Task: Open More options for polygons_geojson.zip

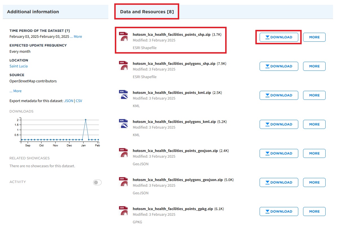Action: (x=314, y=182)
